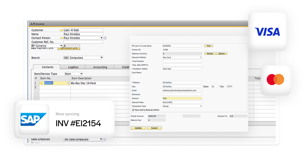Open the Payment Method dropdown showing New Card

tap(201, 57)
